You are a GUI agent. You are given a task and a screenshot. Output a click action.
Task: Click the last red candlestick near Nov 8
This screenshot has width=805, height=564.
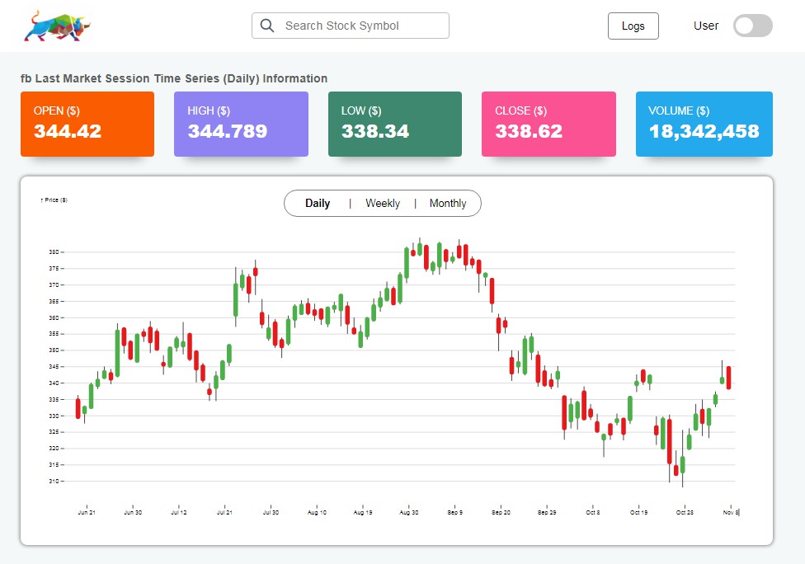pos(729,378)
